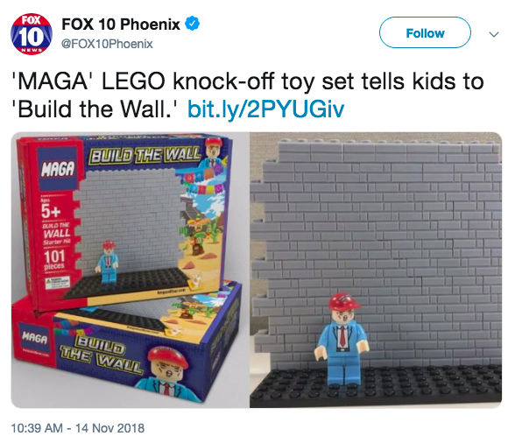Screen dimensions: 515x443
Task: Open the tweet timestamp 10:39 AM
Action: [x=37, y=428]
